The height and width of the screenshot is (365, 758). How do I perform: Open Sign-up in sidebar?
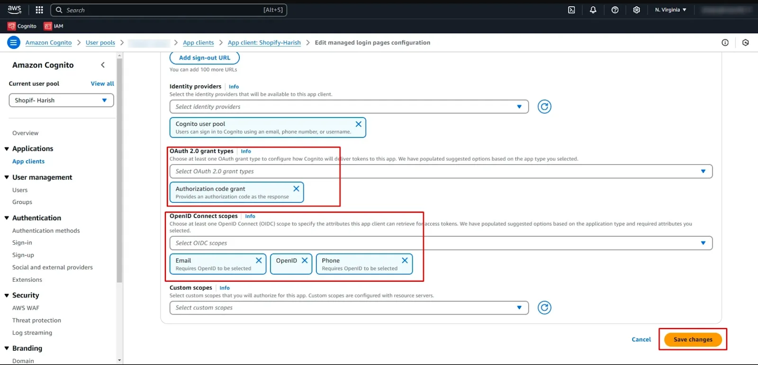pos(23,255)
